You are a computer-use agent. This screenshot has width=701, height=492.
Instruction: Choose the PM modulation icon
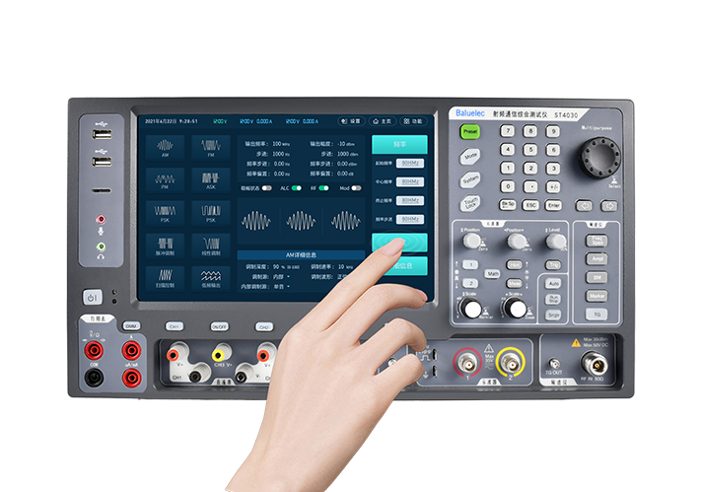166,181
